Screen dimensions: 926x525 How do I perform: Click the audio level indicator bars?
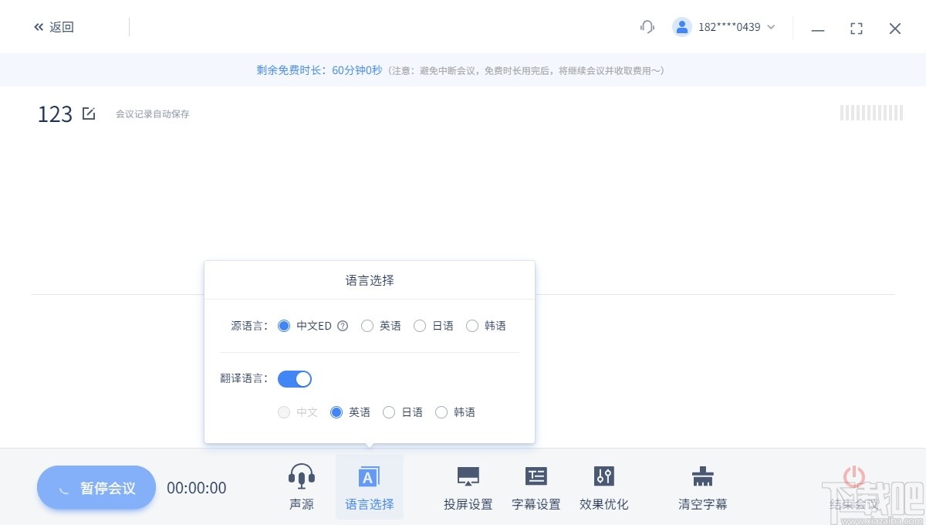(x=871, y=113)
